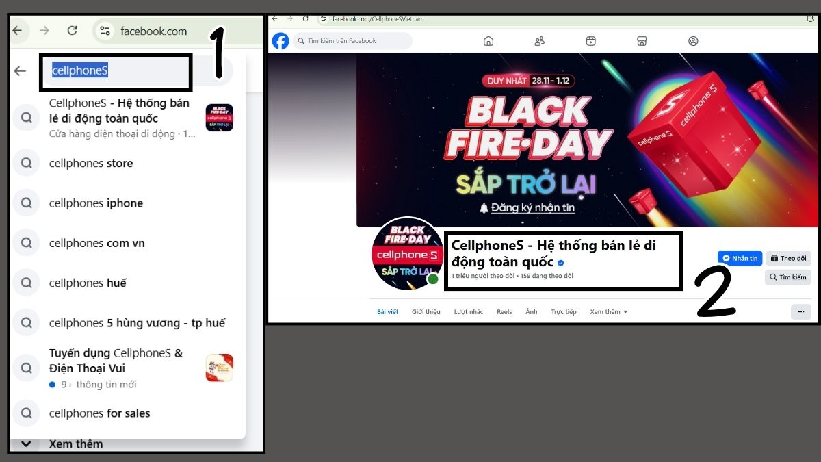The height and width of the screenshot is (462, 821).
Task: Switch to the 'Reels' tab
Action: (x=504, y=312)
